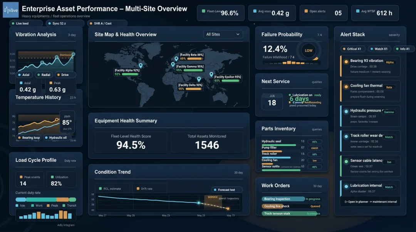
Task: Click the Track tension work order
Action: (291, 214)
